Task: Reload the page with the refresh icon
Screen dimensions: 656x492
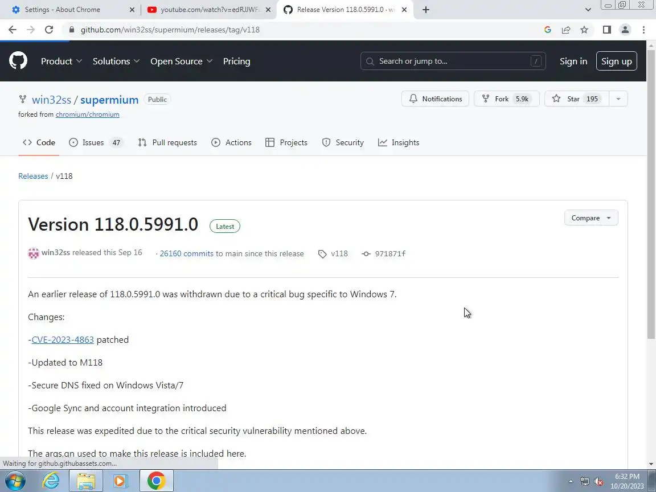Action: pyautogui.click(x=49, y=30)
